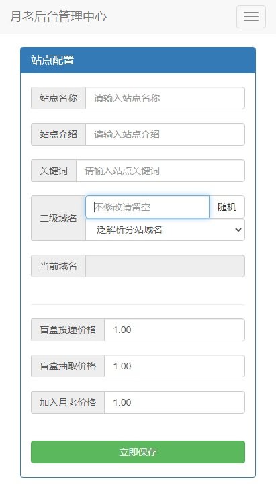Click the 盲盒抽取价格 input field

[x=175, y=366]
